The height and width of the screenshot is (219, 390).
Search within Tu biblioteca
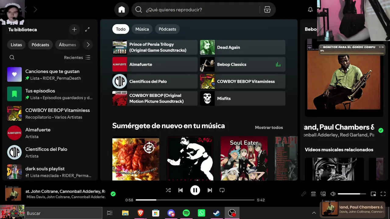[12, 57]
